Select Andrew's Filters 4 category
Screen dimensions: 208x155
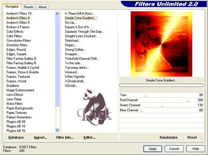pos(18,18)
